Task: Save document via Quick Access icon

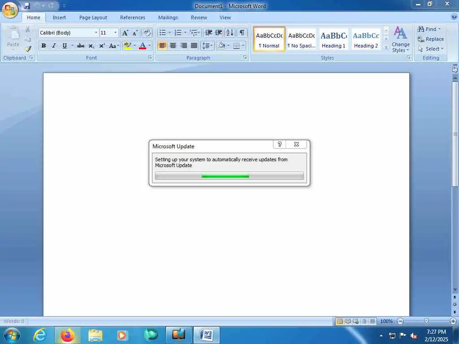Action: click(27, 5)
